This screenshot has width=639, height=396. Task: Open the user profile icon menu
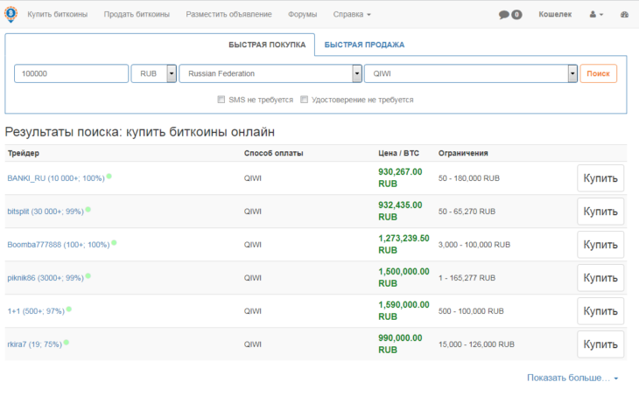(x=596, y=14)
